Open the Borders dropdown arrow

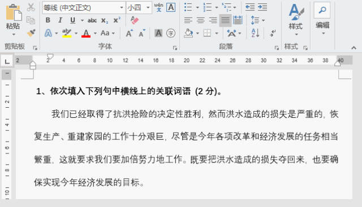click(217, 33)
